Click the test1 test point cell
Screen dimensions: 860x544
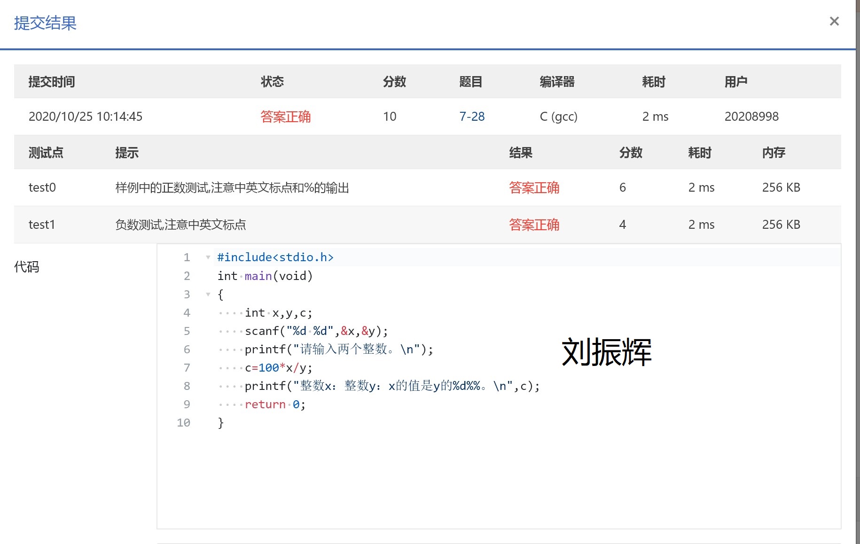click(x=42, y=225)
